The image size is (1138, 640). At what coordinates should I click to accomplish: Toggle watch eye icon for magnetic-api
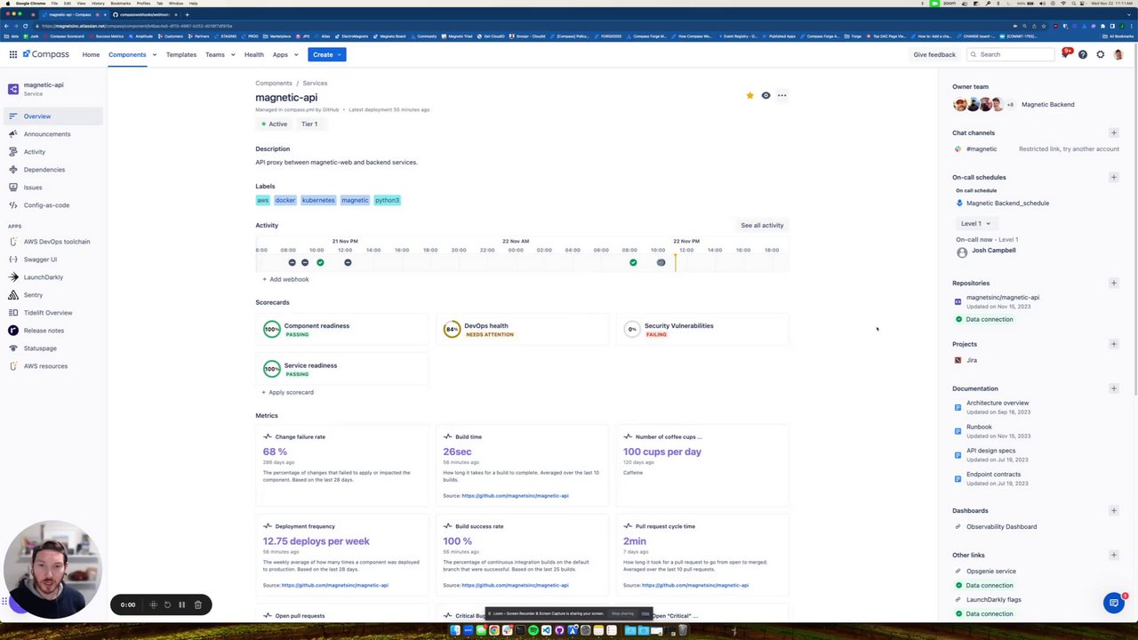[765, 95]
